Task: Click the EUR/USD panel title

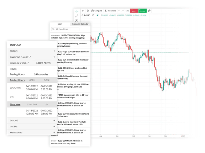Action: click(15, 45)
